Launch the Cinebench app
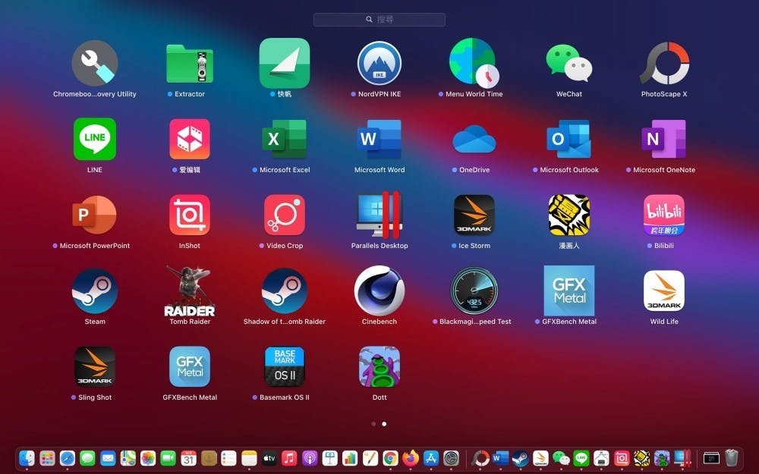Image resolution: width=759 pixels, height=474 pixels. coord(379,291)
